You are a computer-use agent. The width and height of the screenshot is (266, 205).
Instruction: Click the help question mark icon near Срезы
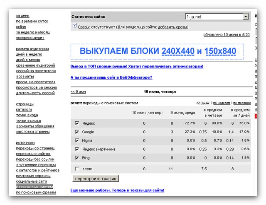74,27
